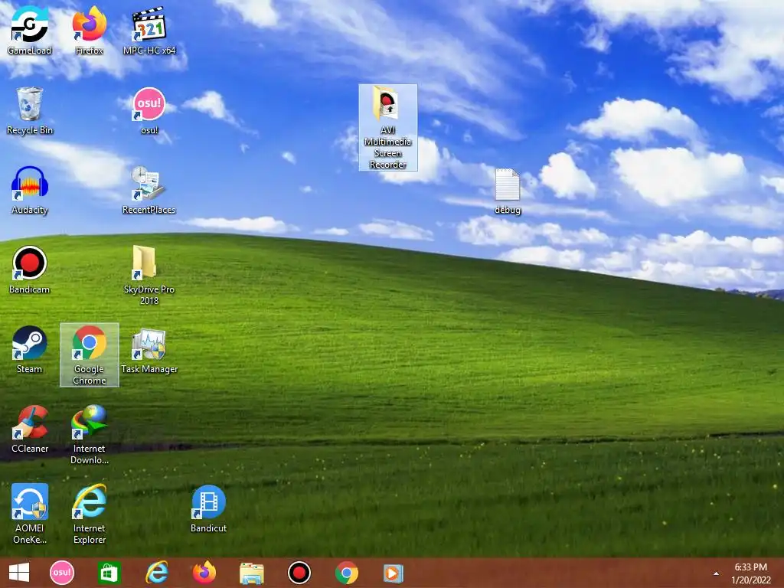
Task: Open the Windows Start button
Action: point(19,573)
